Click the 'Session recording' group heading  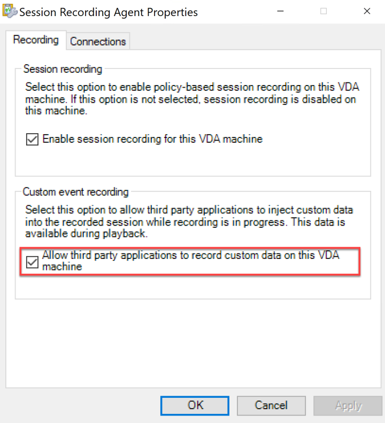[x=63, y=69]
